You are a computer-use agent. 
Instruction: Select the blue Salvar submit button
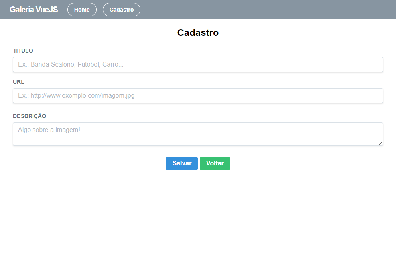tap(182, 163)
